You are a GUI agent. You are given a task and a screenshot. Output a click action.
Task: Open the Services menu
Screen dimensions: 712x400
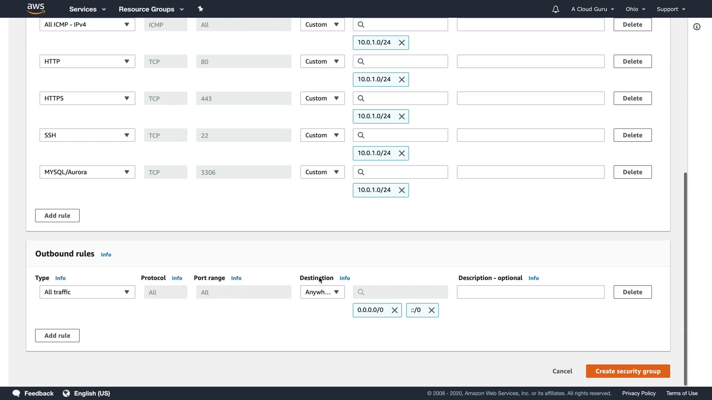[x=88, y=9]
